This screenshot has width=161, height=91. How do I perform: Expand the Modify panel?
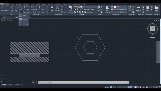click(x=36, y=15)
